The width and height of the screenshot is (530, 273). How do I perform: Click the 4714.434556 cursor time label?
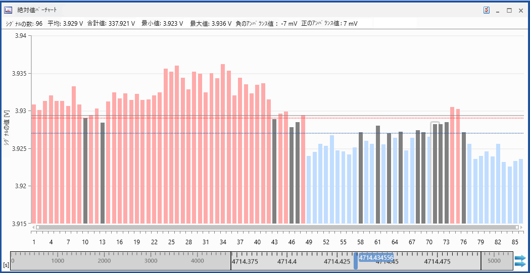(375, 257)
